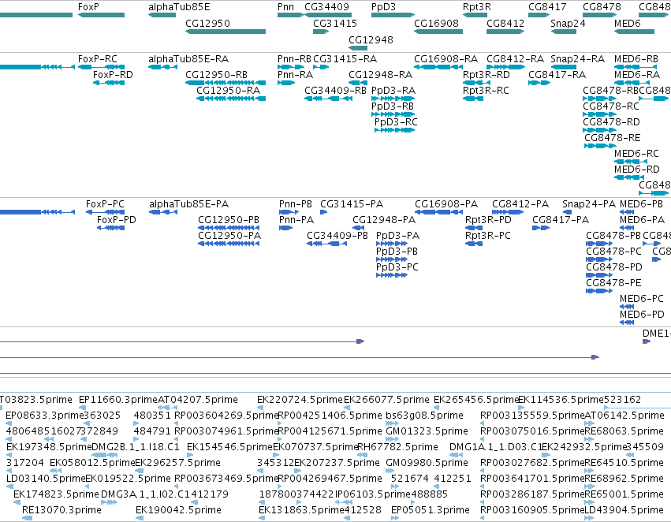This screenshot has width=671, height=522.
Task: Click the PpD3-RB transcript label
Action: (392, 106)
